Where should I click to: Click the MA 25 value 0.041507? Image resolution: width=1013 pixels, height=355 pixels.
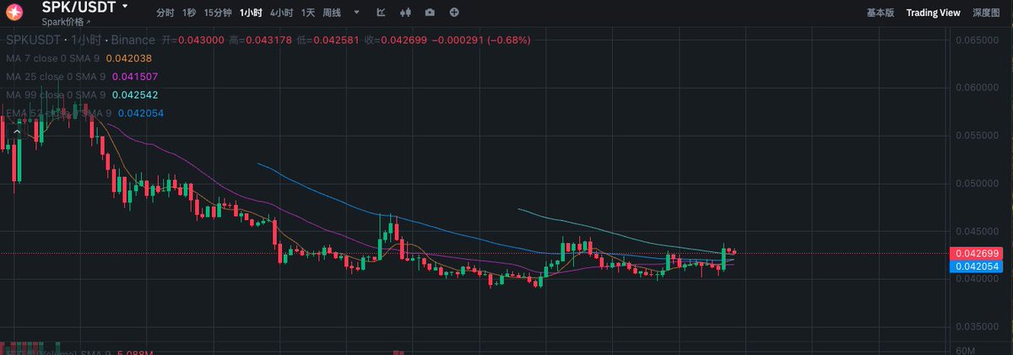coord(135,77)
